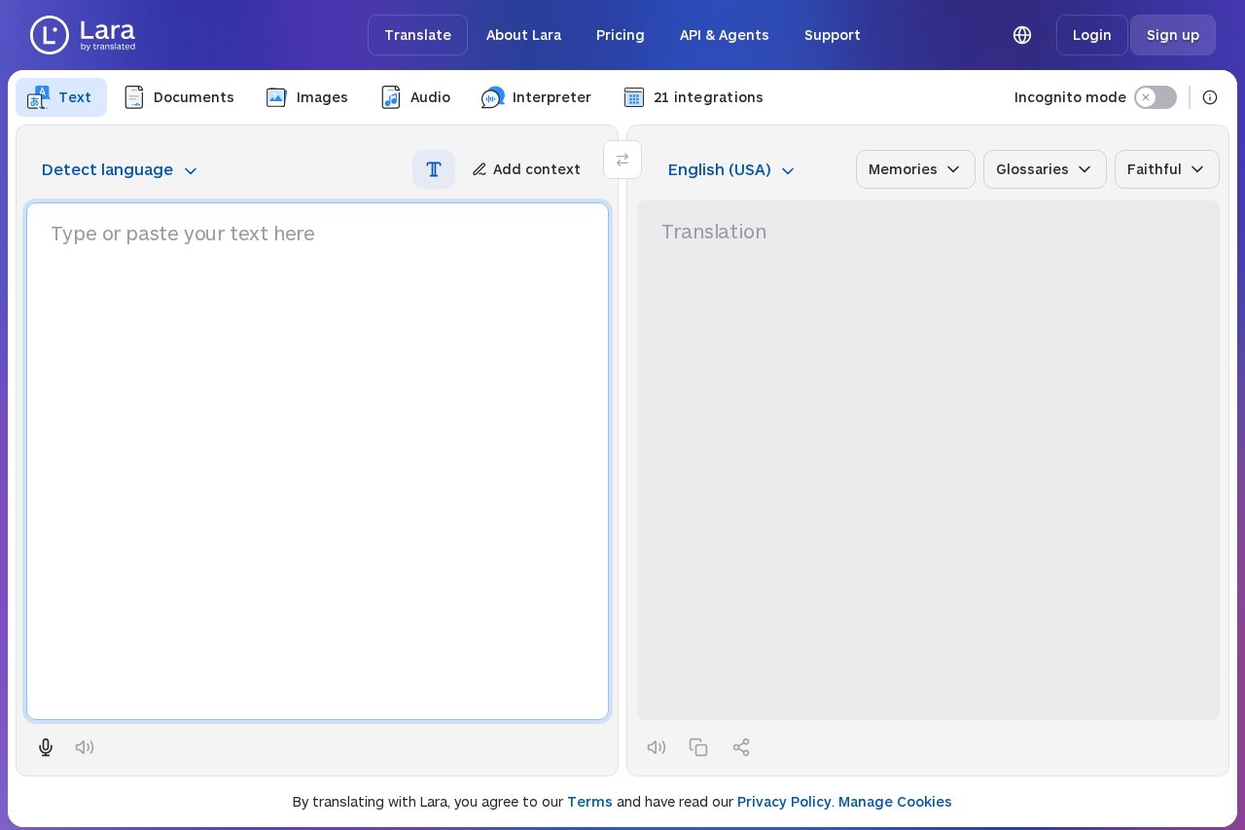The width and height of the screenshot is (1245, 830).
Task: Click Translate in the top navigation
Action: coord(417,35)
